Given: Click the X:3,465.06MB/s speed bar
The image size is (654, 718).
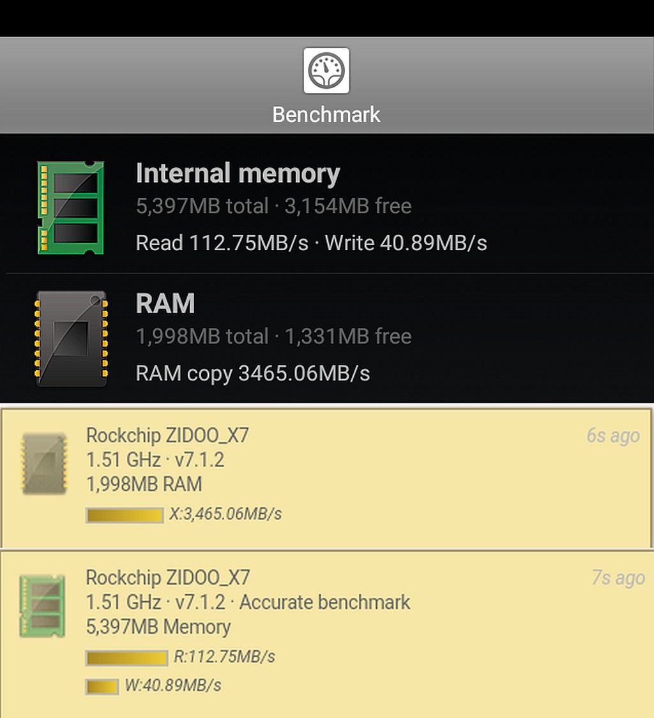Looking at the screenshot, I should pos(125,515).
